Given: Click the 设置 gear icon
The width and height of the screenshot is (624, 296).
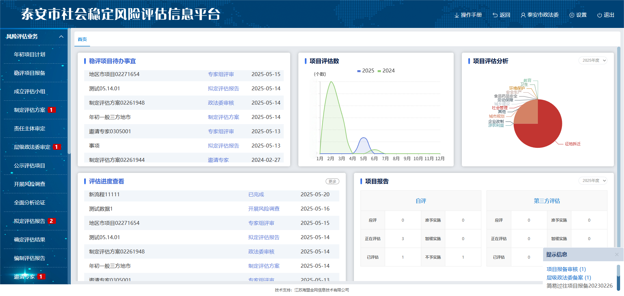Looking at the screenshot, I should click(571, 15).
